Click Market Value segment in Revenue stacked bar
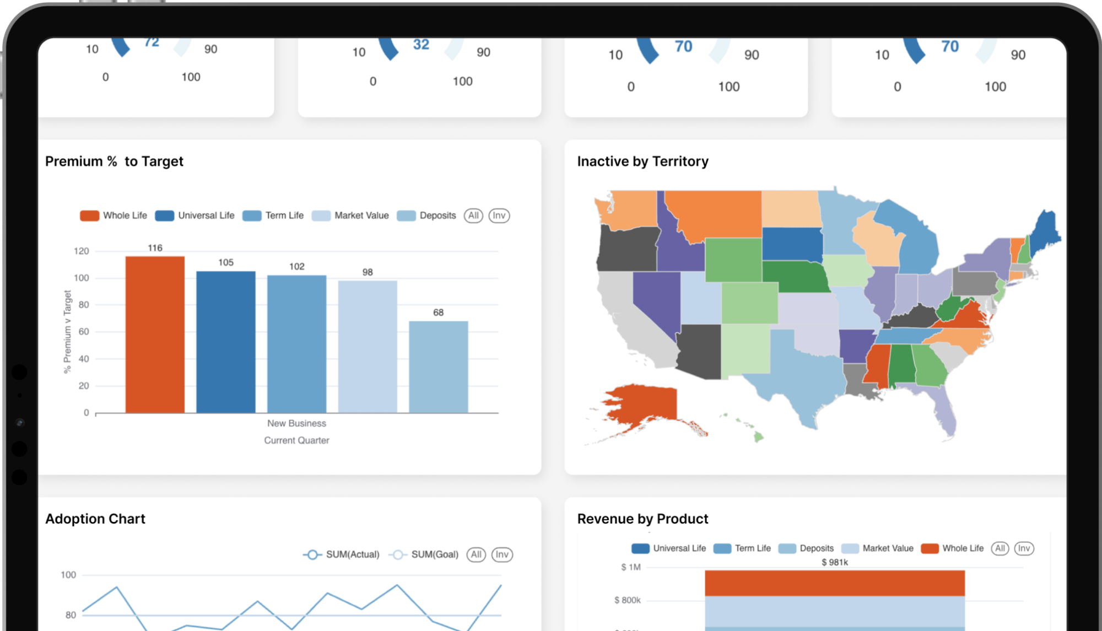The height and width of the screenshot is (631, 1102). point(835,611)
